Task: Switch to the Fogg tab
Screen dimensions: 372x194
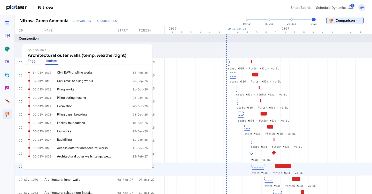Action: pos(32,61)
